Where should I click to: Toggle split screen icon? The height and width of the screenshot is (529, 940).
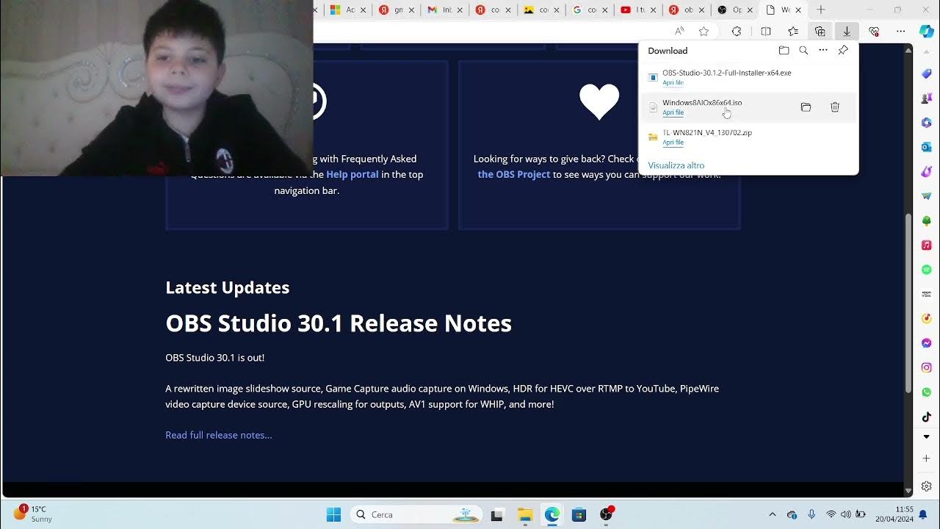(x=766, y=31)
